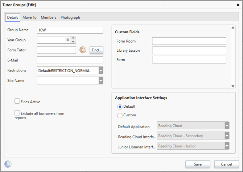
Task: Open the Photograph tab
Action: point(70,17)
